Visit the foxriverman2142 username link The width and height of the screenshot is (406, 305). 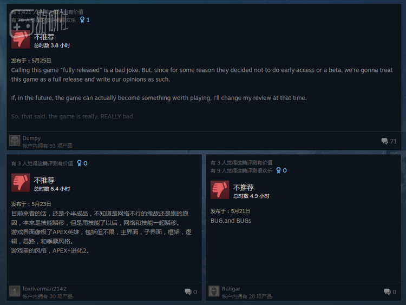44,289
